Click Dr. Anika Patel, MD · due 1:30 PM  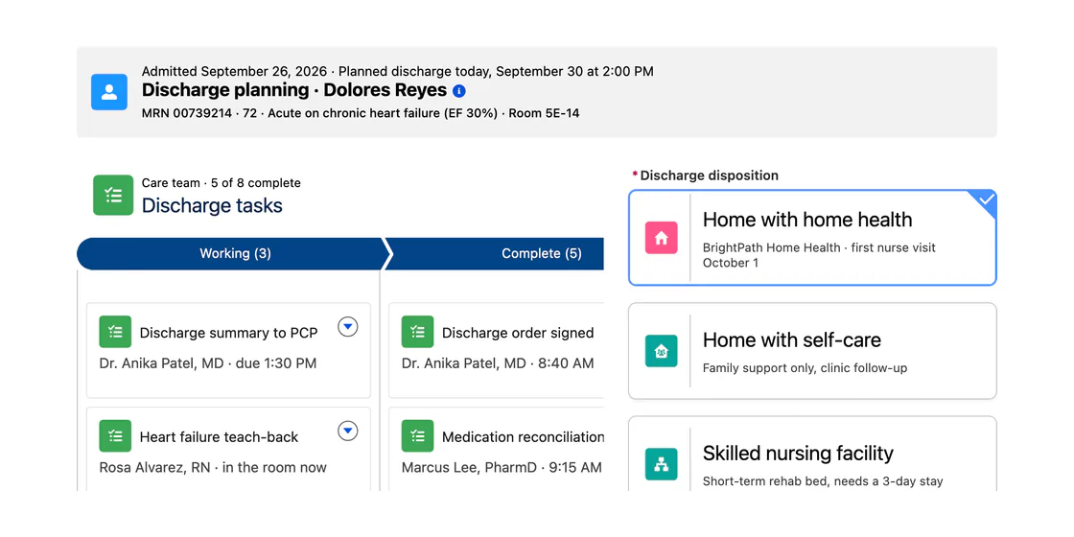pos(208,363)
